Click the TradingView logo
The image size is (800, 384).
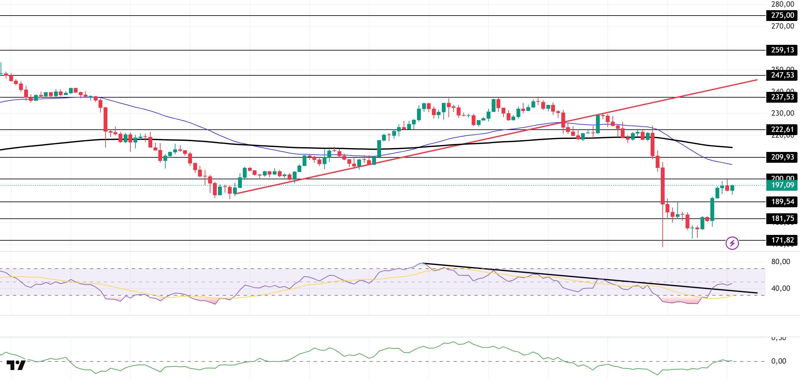(x=16, y=365)
